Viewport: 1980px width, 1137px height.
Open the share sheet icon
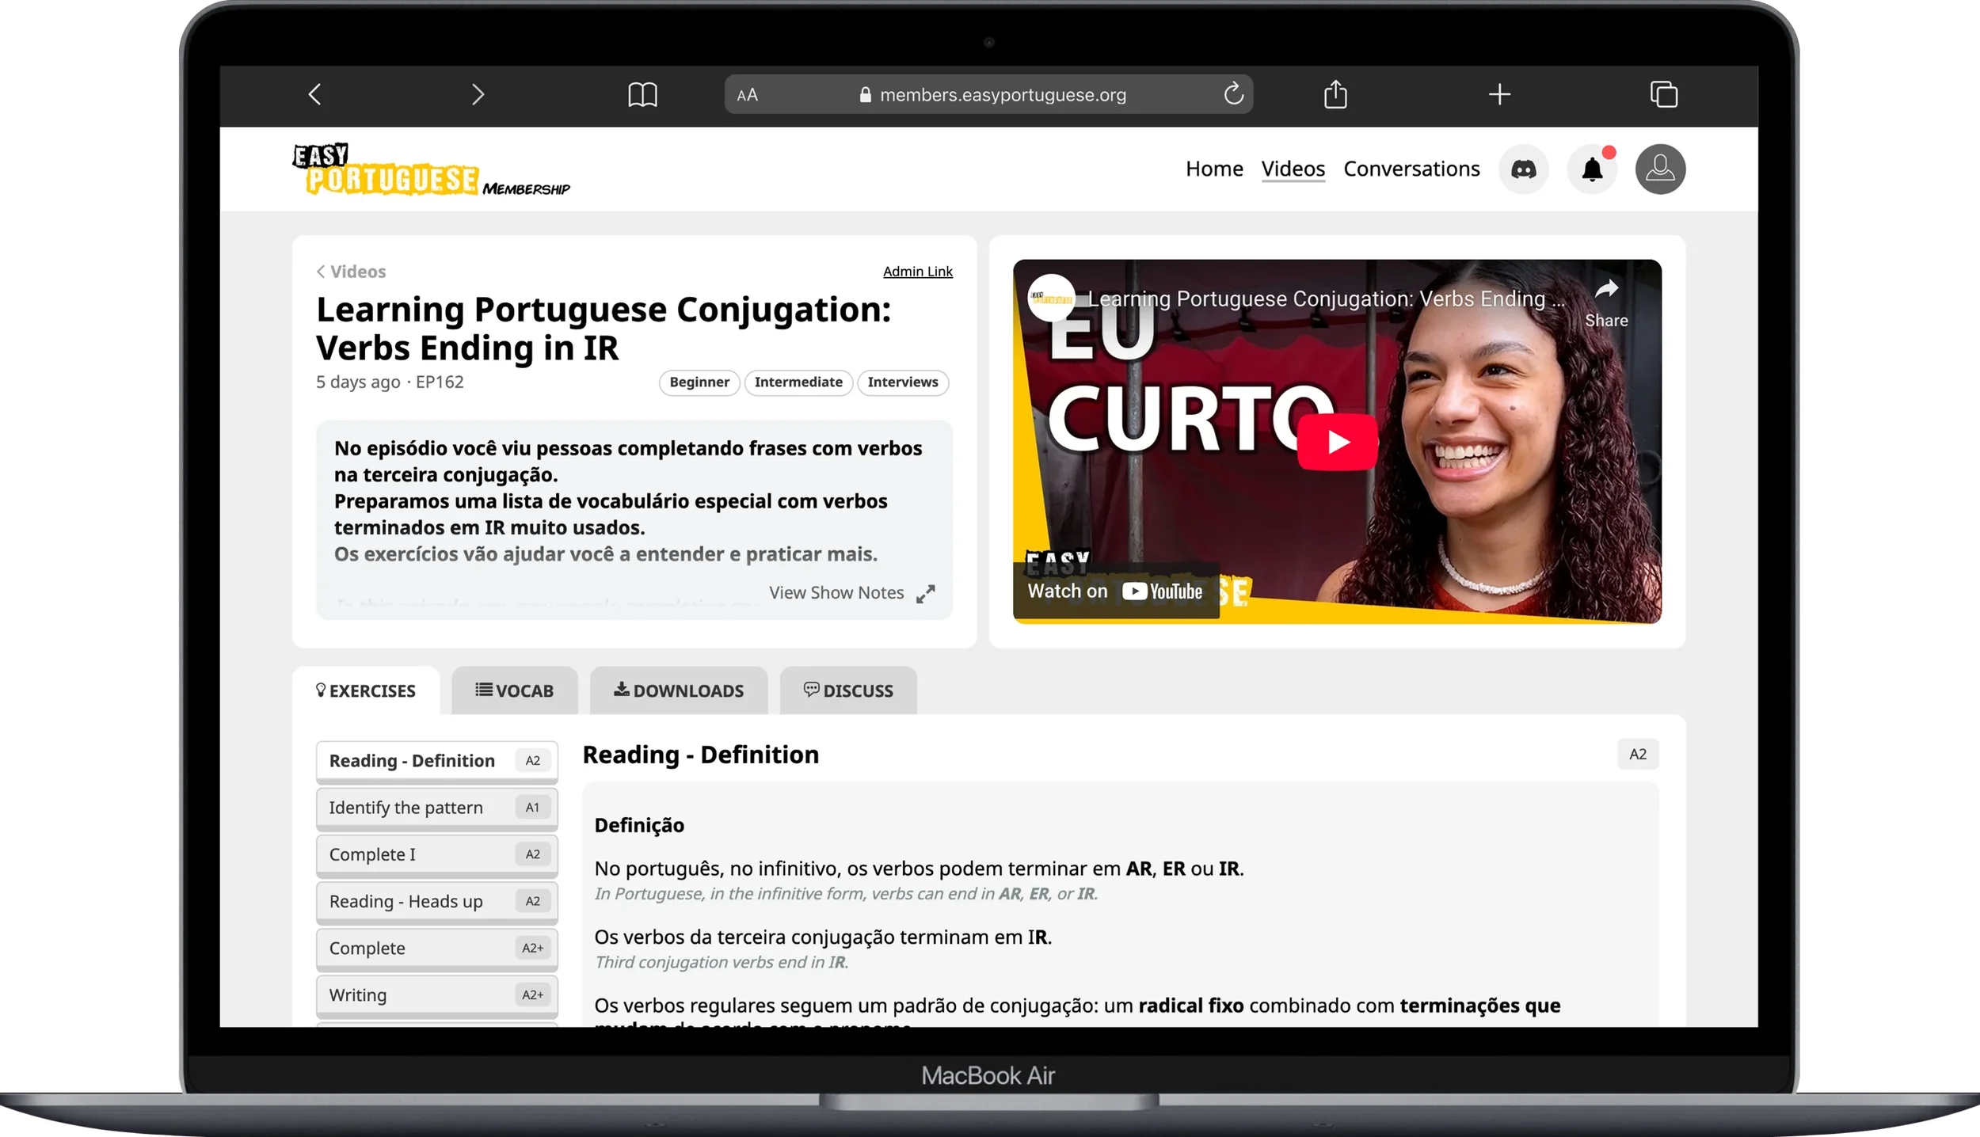1335,94
